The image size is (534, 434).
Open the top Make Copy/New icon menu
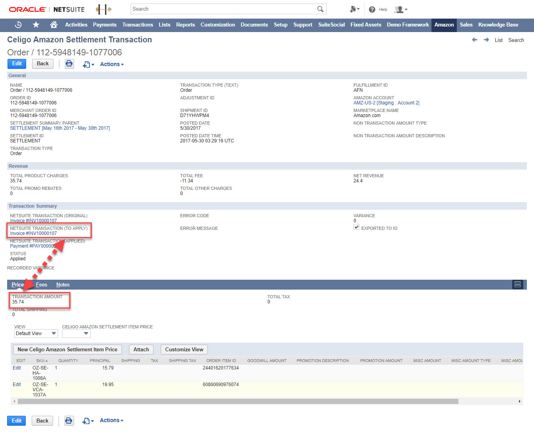tap(88, 64)
